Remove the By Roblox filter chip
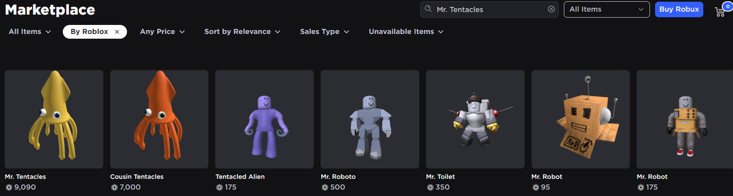This screenshot has width=733, height=196. [117, 32]
